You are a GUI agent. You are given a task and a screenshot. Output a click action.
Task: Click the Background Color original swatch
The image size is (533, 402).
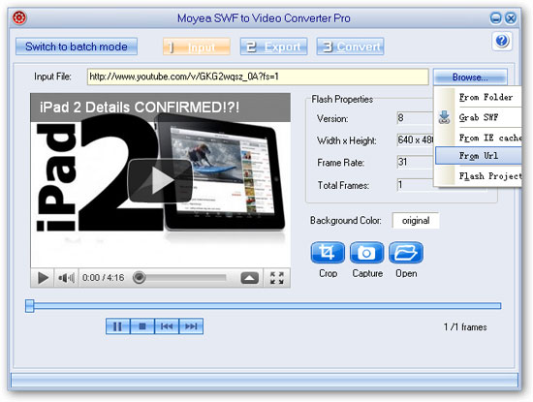click(x=416, y=221)
